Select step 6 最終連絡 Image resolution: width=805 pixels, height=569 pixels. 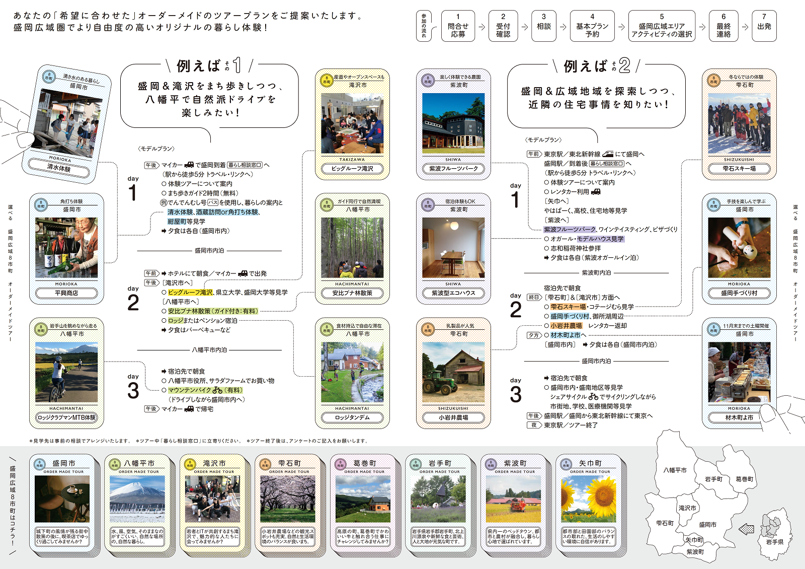(x=723, y=26)
